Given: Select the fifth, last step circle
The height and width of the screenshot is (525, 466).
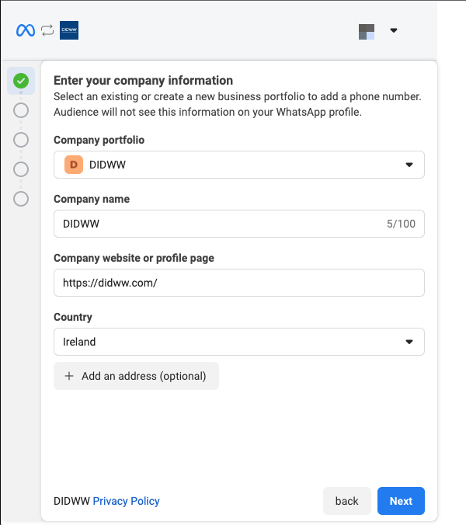Looking at the screenshot, I should 21,199.
